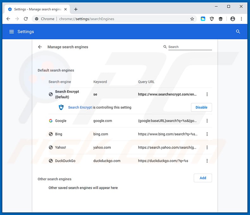Focus the search engines Search field
This screenshot has height=215, width=250.
tap(190, 47)
